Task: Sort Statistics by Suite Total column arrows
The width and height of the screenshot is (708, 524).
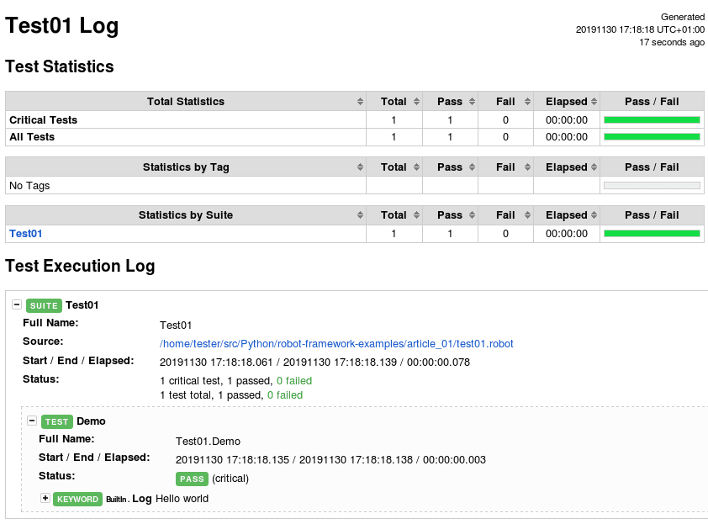Action: (416, 215)
